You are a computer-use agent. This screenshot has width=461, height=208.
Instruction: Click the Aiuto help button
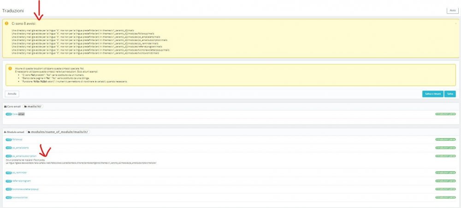point(453,10)
